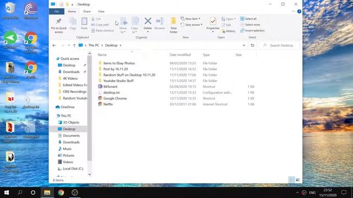Open Google Chrome desktop shortcut icon
Viewport: 353px width, 198px height.
pyautogui.click(x=31, y=42)
